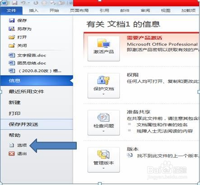Switch to the 加载项 ribbon tab

188,10
